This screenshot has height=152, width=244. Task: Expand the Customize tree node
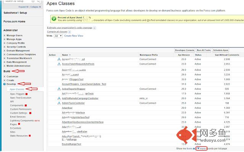(x=5, y=76)
